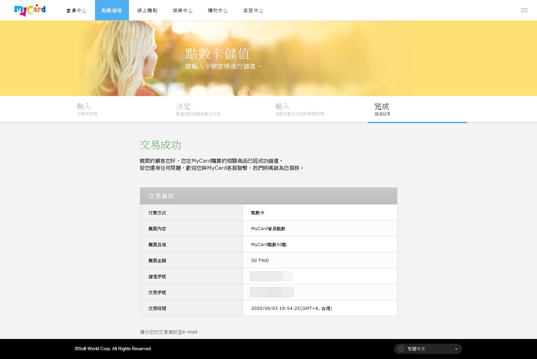Go to 娛樂中心 menu
537x359 pixels.
coord(183,11)
